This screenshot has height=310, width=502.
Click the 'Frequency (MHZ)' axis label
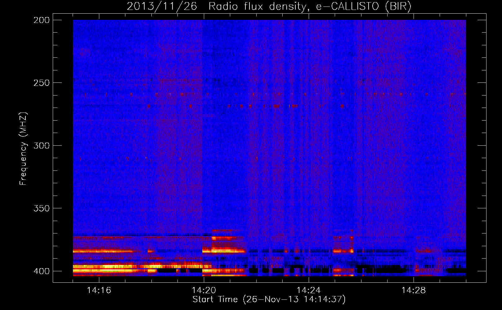coord(23,148)
